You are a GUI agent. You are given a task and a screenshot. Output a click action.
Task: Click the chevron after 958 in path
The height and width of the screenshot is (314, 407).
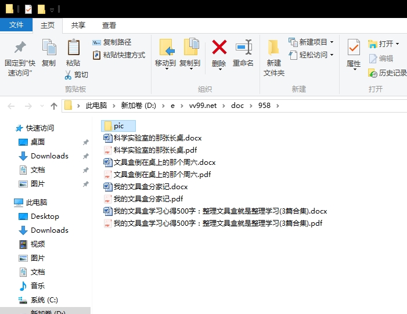pyautogui.click(x=278, y=106)
